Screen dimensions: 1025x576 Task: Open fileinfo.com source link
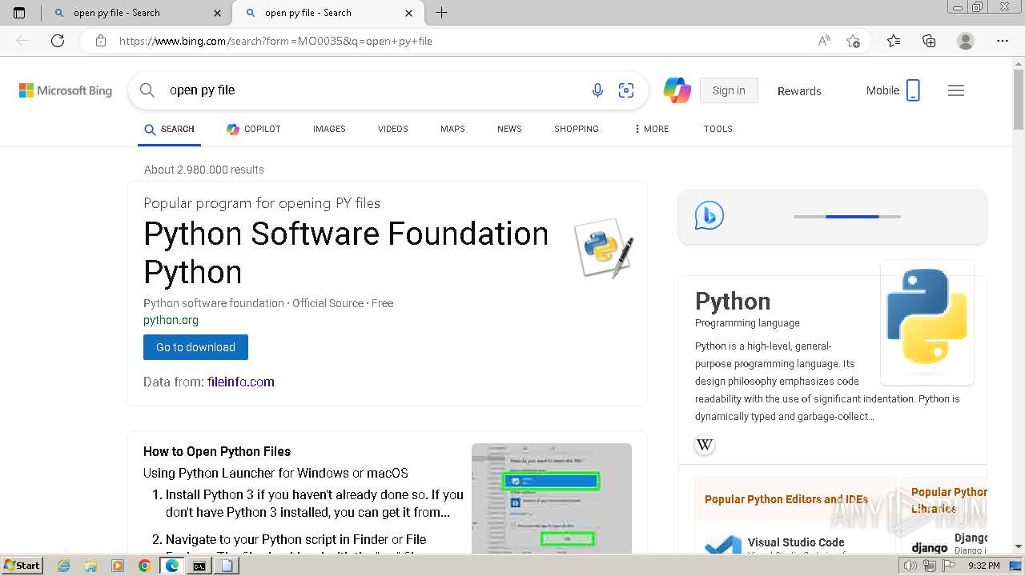coord(240,382)
